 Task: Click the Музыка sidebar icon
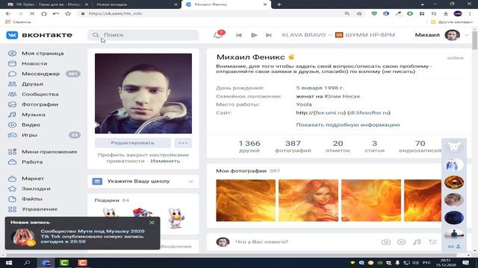[x=12, y=115]
